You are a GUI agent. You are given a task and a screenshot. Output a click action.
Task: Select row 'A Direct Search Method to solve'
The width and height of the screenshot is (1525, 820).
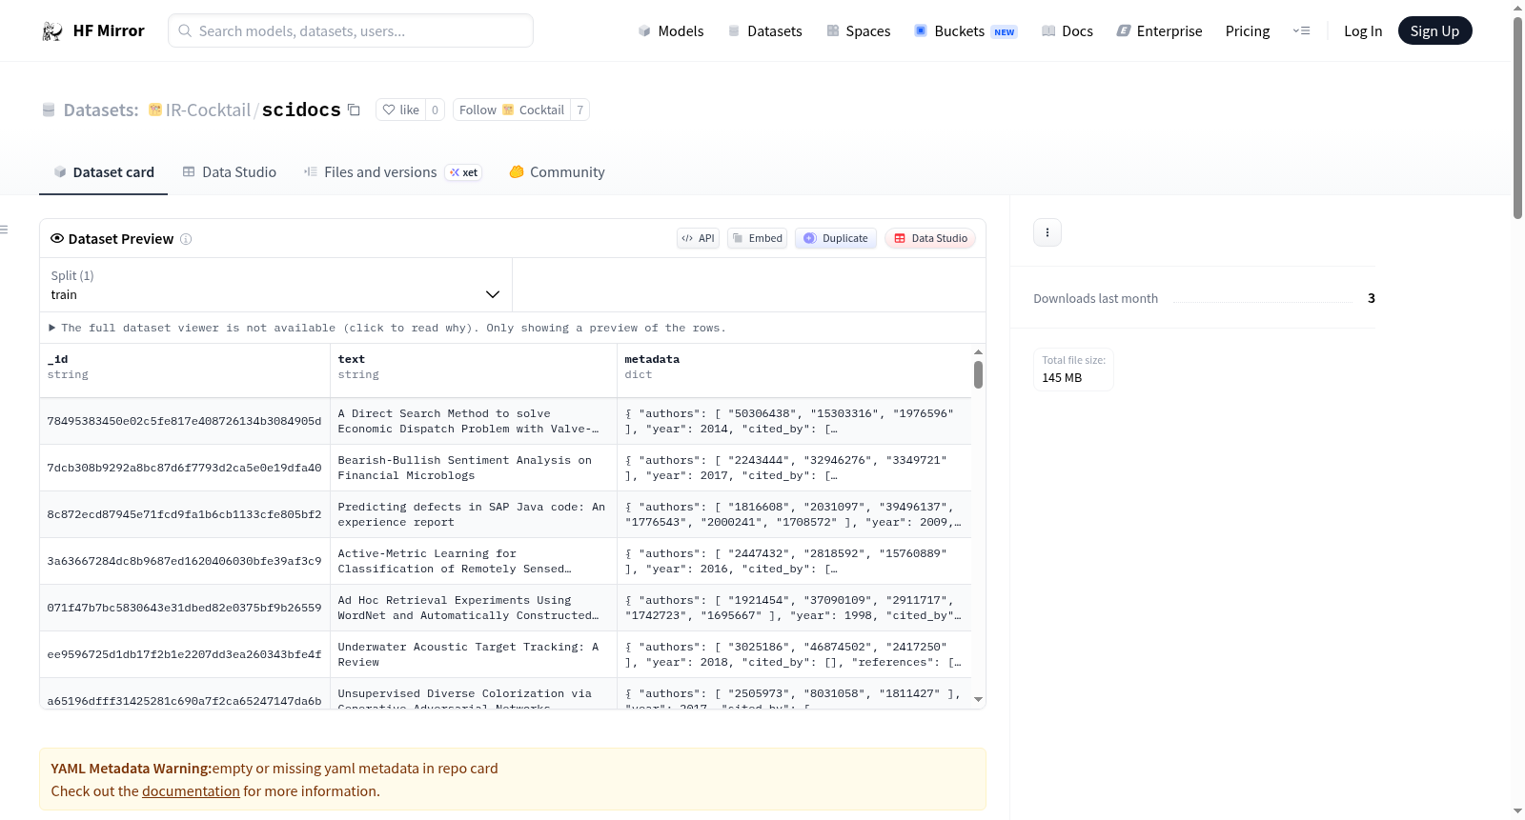(505, 421)
